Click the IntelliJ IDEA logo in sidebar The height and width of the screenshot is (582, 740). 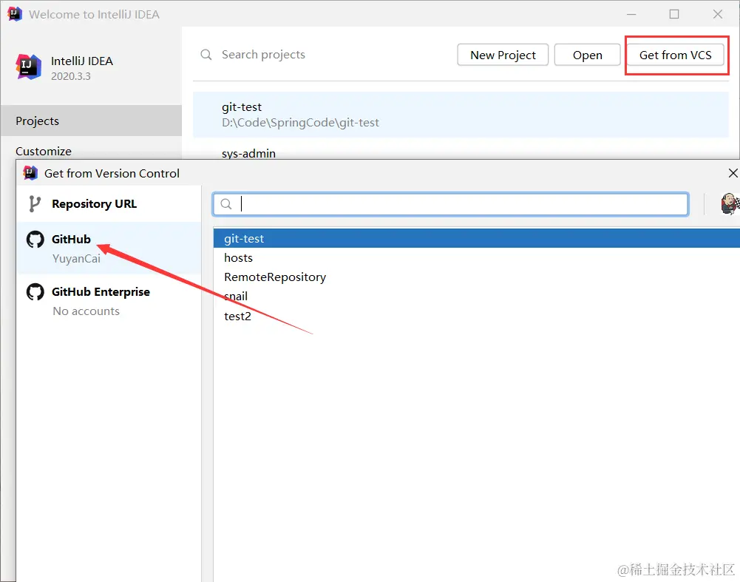[28, 67]
